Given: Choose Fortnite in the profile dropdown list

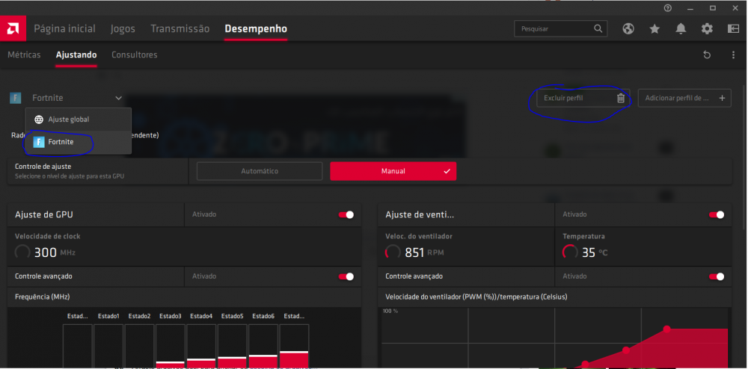Looking at the screenshot, I should (61, 142).
